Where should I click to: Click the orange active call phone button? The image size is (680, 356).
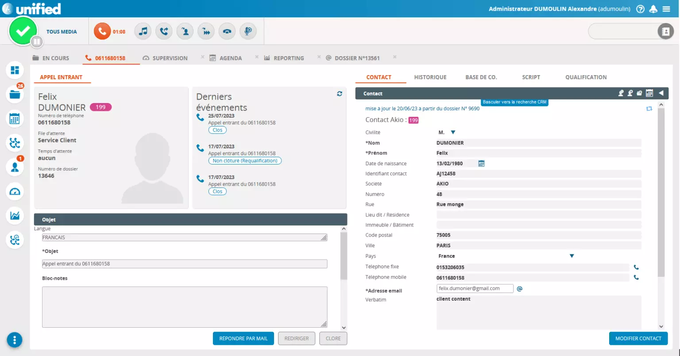tap(102, 31)
